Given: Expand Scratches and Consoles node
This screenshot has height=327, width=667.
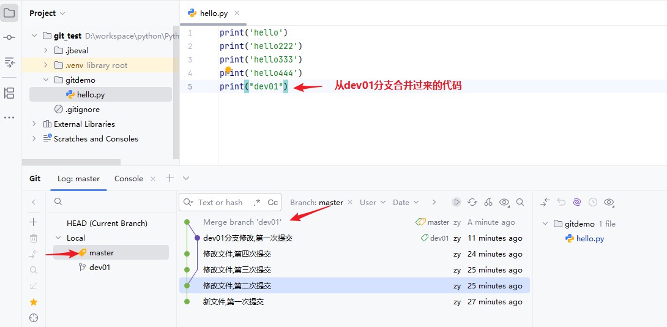Looking at the screenshot, I should [x=34, y=139].
